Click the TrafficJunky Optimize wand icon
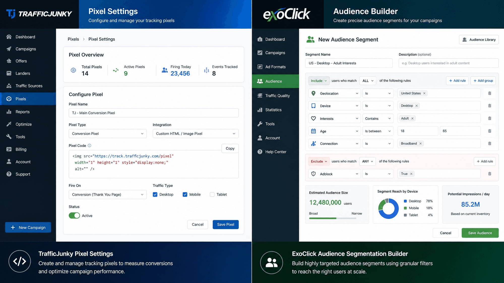The height and width of the screenshot is (283, 504). 9,124
